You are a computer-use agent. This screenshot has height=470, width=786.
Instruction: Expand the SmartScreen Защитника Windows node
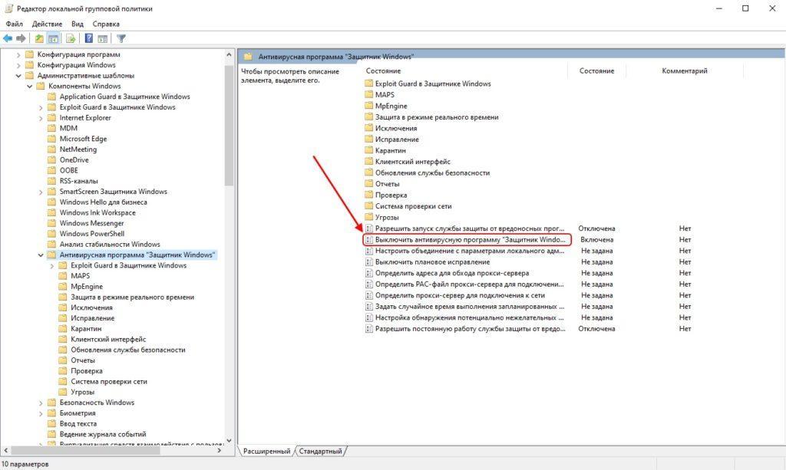point(41,192)
